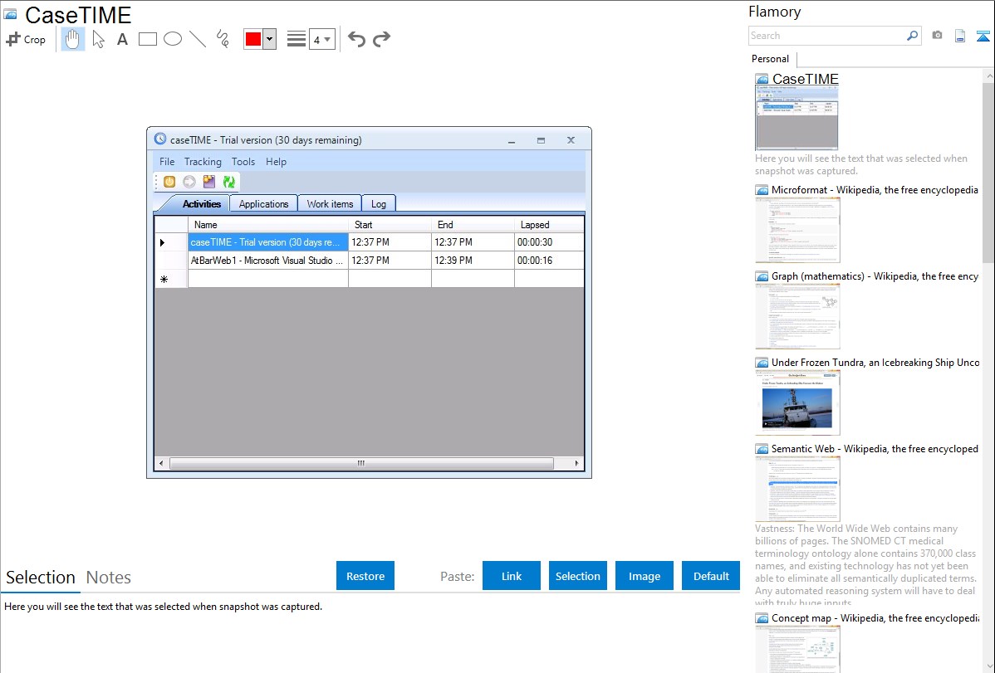Screen dimensions: 995x673
Task: Open the Graph (mathematics) snapshot thumbnail
Action: click(x=797, y=316)
